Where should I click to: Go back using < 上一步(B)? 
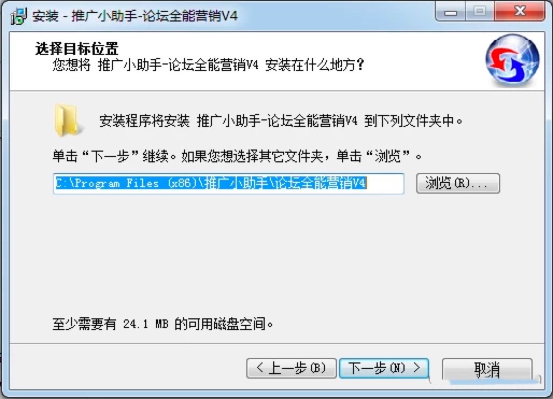point(291,368)
